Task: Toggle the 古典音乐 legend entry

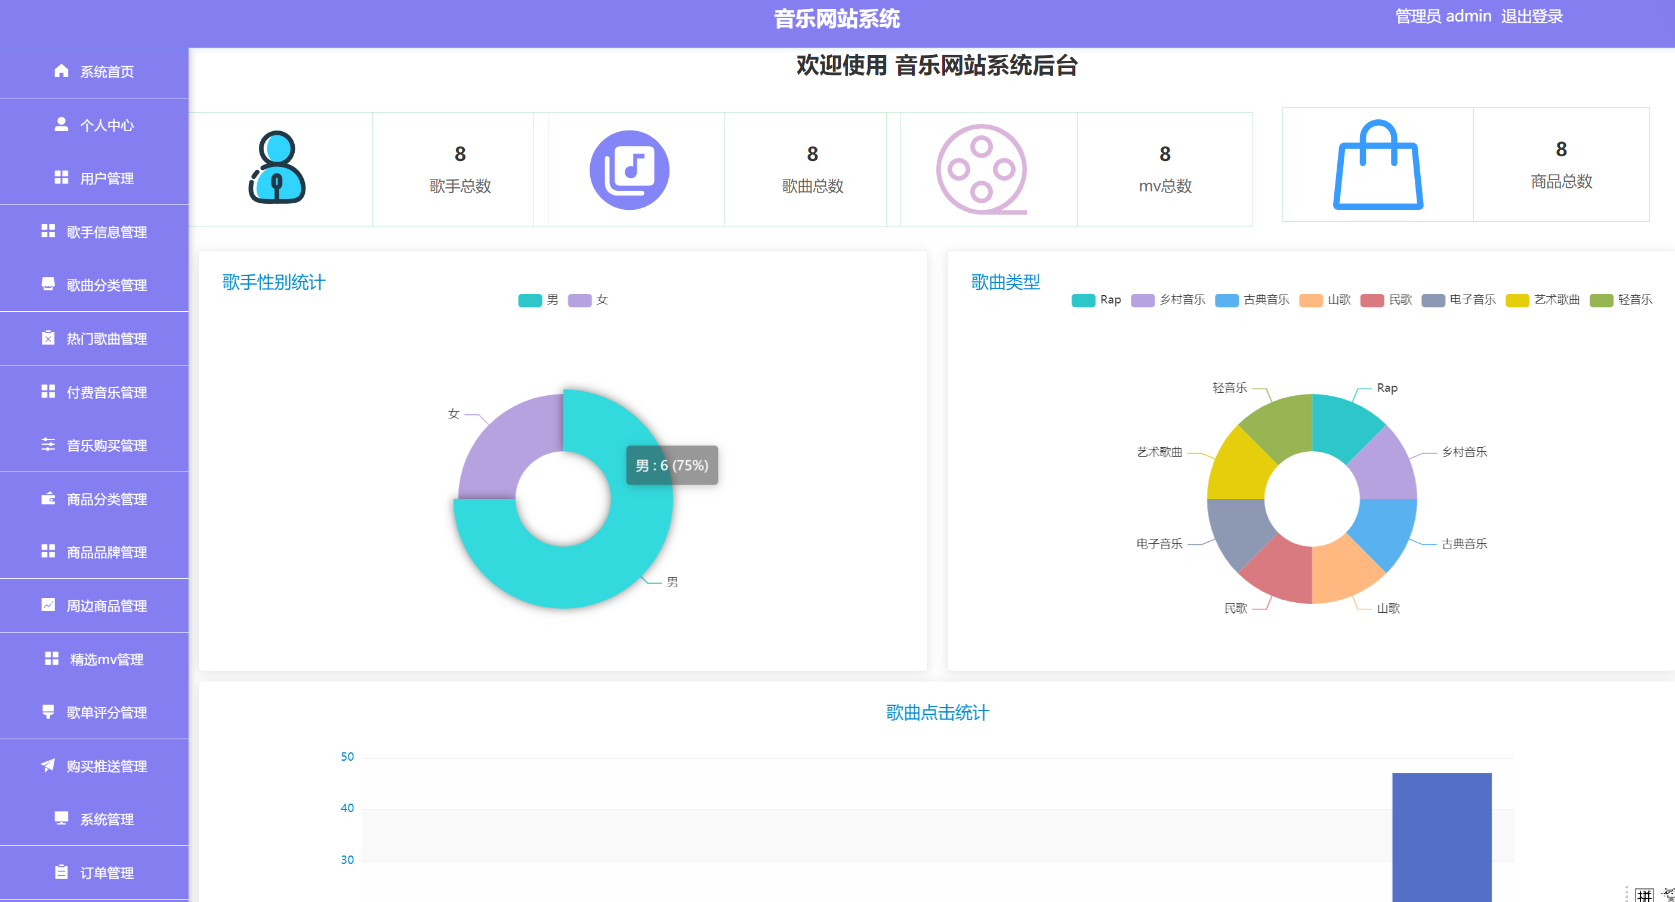Action: click(1252, 300)
